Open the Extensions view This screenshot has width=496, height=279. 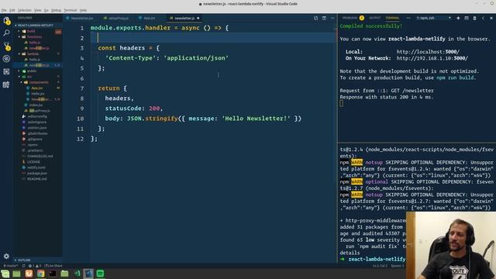coord(6,72)
